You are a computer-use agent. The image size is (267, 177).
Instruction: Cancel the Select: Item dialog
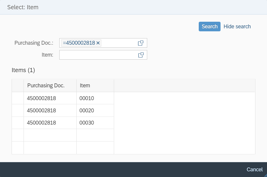(x=254, y=170)
